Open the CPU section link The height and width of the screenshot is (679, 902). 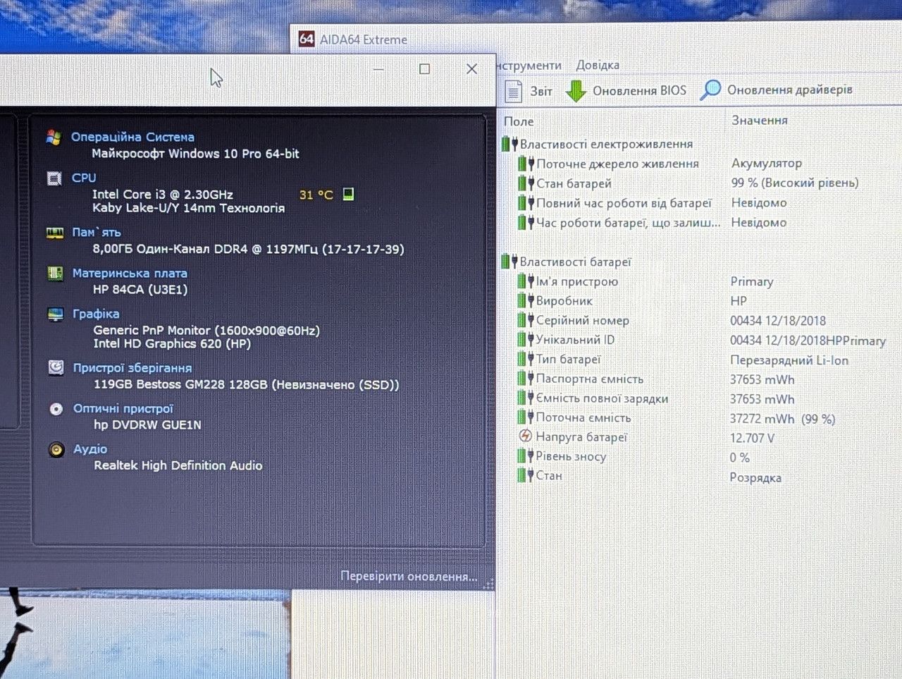point(84,178)
